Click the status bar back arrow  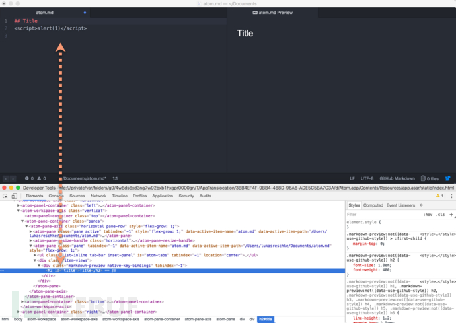pos(6,179)
